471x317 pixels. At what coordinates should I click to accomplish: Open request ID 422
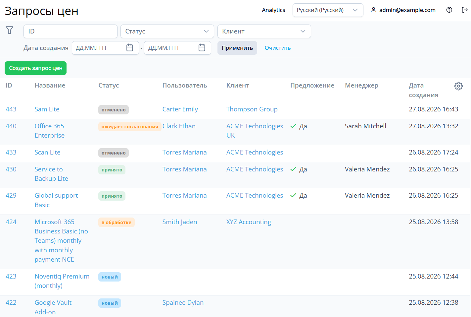pyautogui.click(x=11, y=302)
